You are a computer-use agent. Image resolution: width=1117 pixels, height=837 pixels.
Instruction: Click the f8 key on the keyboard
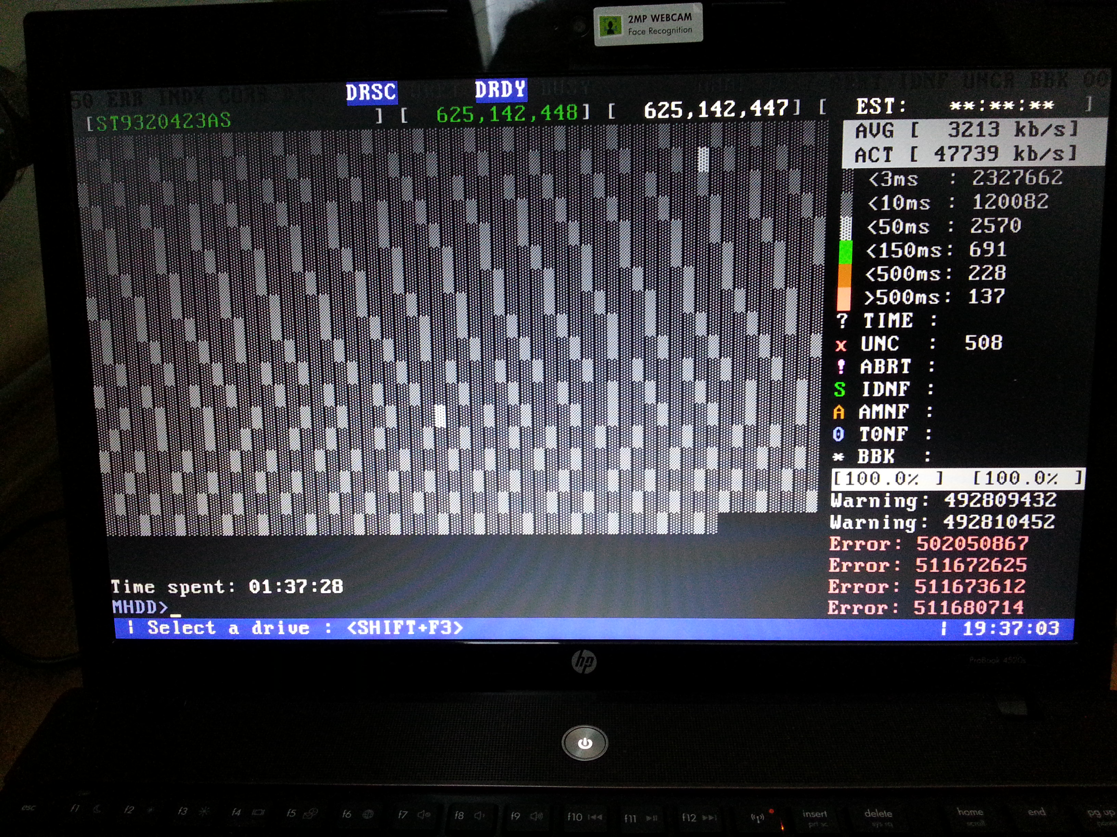coord(469,815)
